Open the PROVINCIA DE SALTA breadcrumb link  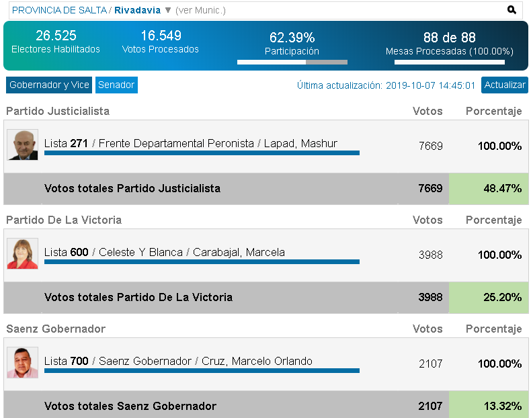pyautogui.click(x=59, y=10)
